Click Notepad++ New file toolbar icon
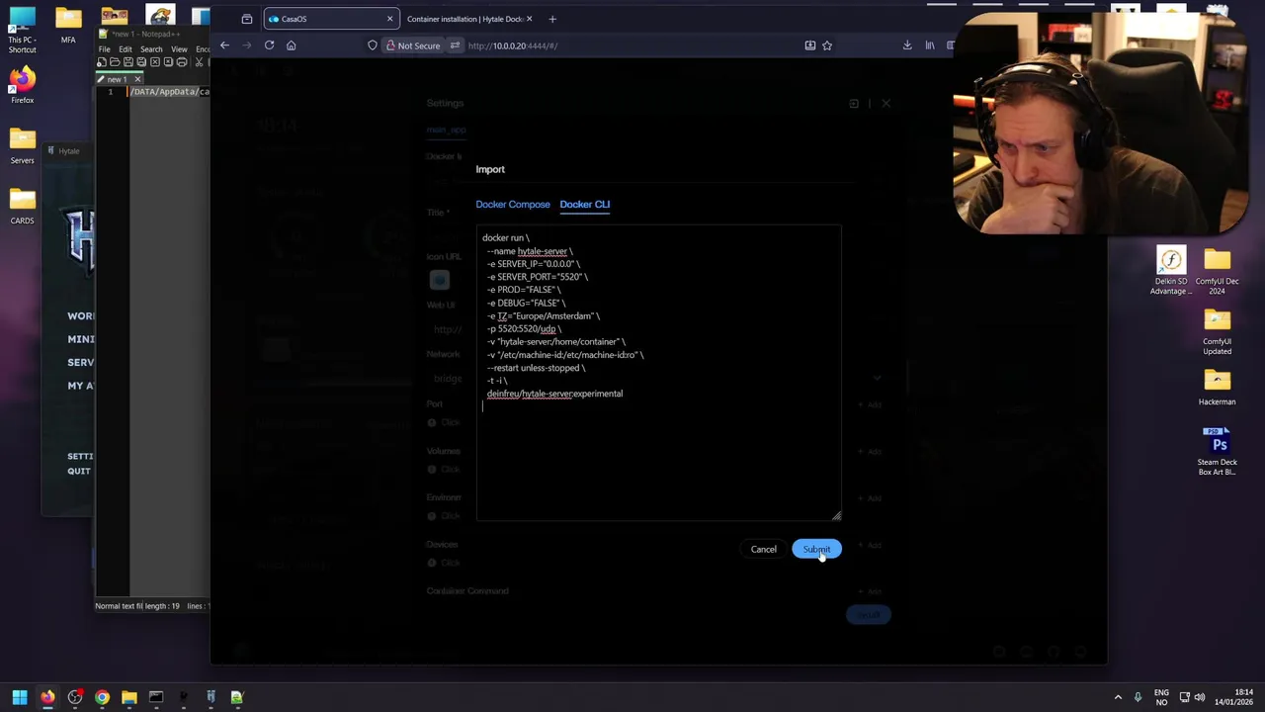The image size is (1265, 712). [x=102, y=62]
